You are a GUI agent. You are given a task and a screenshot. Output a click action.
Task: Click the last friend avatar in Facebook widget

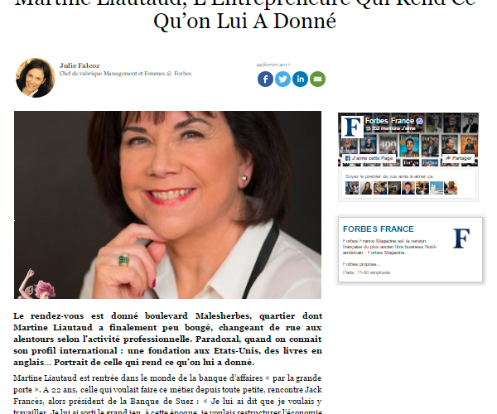pyautogui.click(x=451, y=188)
